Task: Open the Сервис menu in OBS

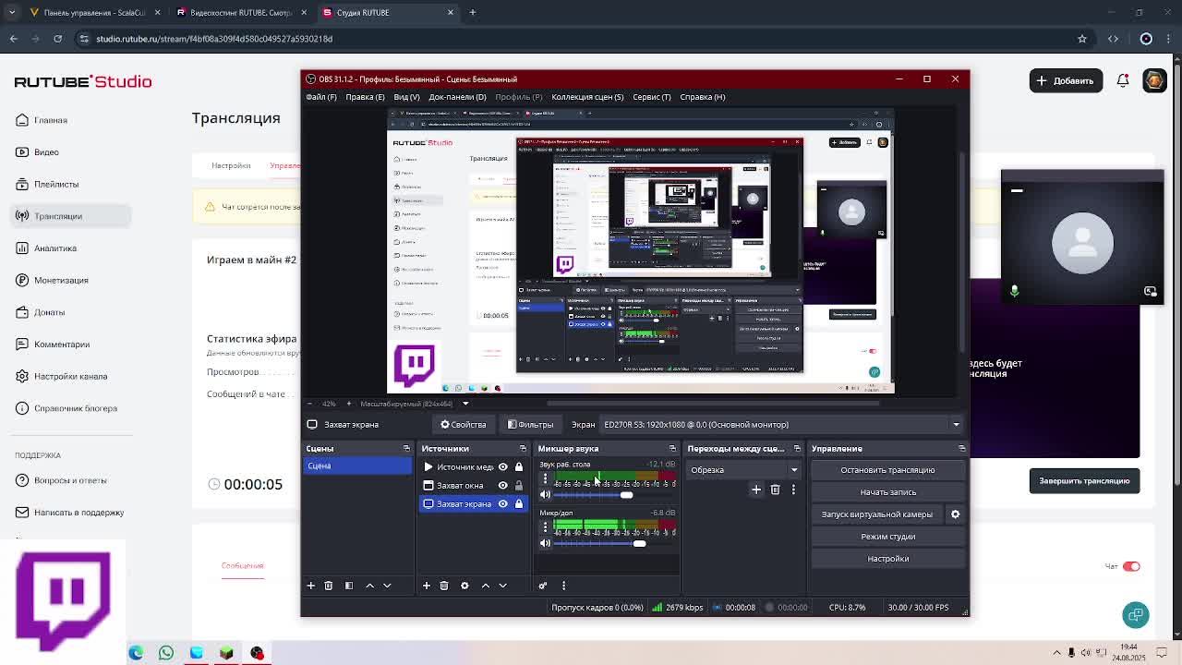Action: coord(652,97)
